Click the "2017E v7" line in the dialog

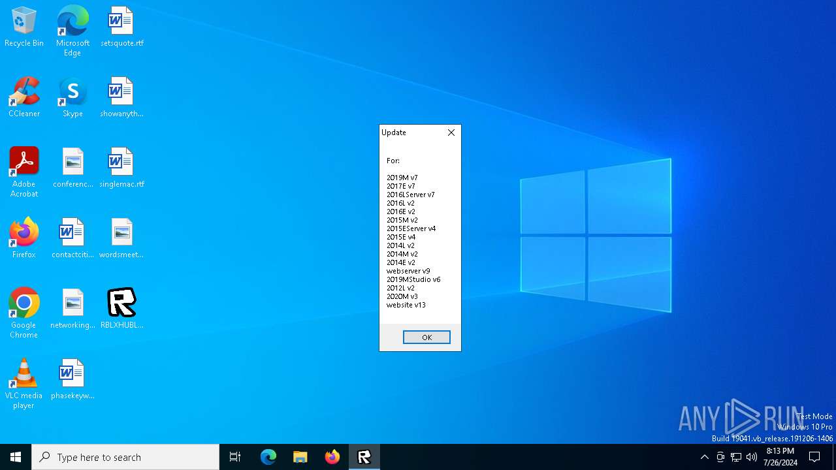tap(400, 186)
